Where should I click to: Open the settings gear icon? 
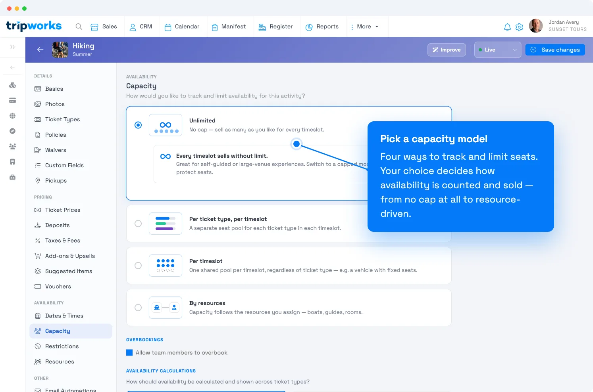tap(519, 27)
